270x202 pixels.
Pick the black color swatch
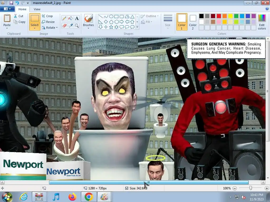click(x=201, y=16)
